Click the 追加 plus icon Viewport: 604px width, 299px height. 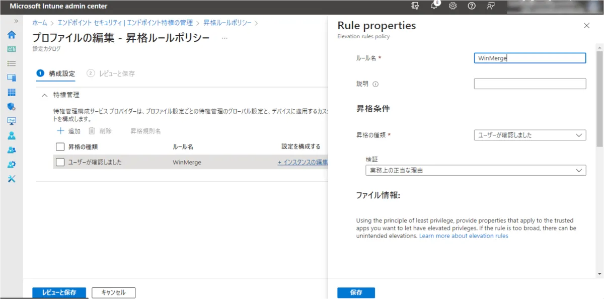[60, 131]
